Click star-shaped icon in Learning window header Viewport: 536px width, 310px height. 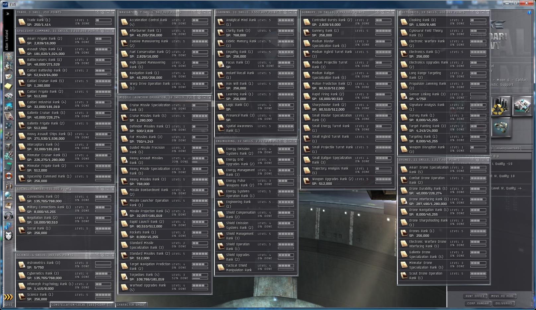click(279, 12)
